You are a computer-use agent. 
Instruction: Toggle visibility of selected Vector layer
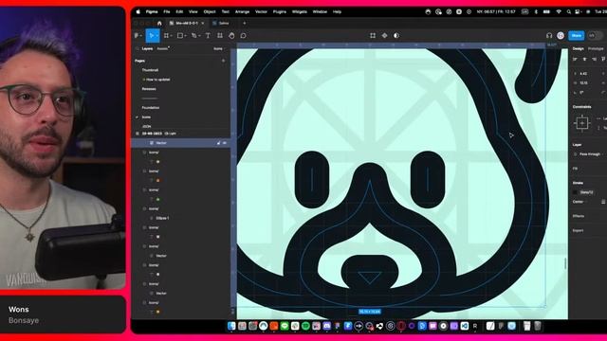click(225, 143)
